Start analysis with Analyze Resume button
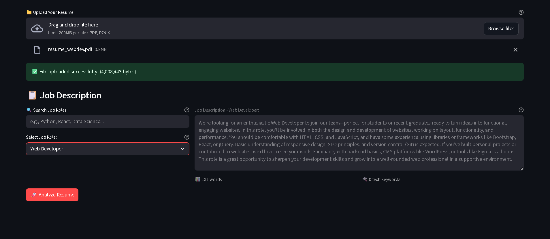 (52, 195)
